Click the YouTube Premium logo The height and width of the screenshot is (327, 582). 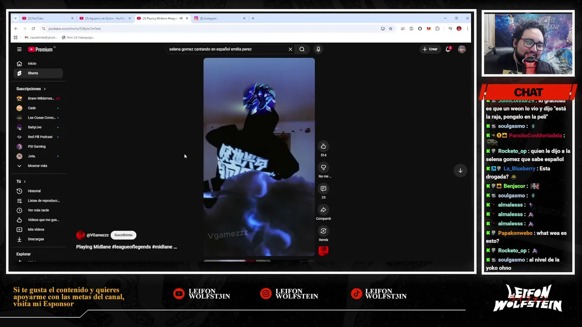pyautogui.click(x=41, y=49)
